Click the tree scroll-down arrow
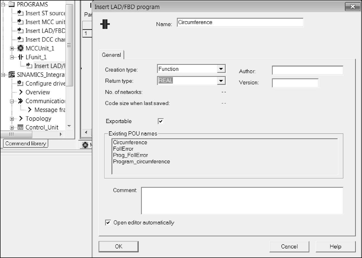Screen dimensions: 362x258 click(x=69, y=126)
